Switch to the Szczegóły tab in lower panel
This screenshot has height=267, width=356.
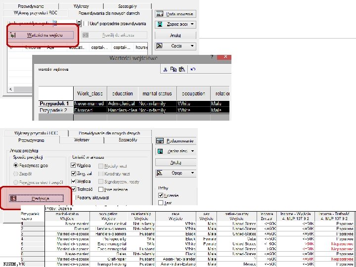[128, 140]
